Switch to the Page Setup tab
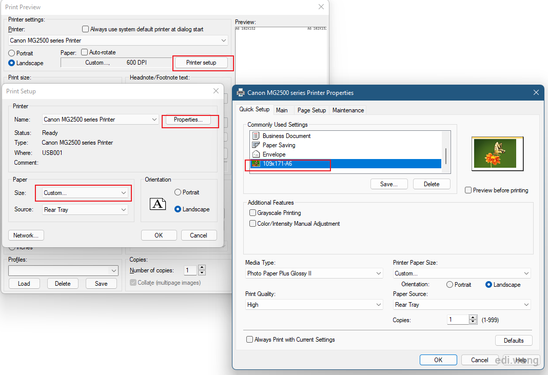 (311, 110)
